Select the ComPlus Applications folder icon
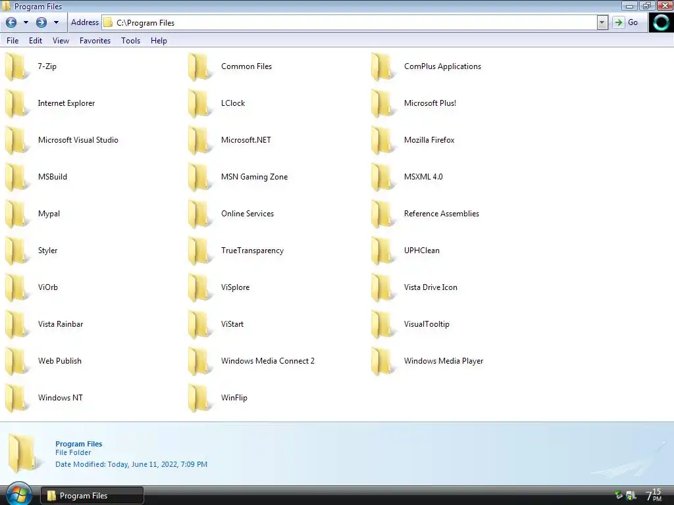 pyautogui.click(x=382, y=67)
